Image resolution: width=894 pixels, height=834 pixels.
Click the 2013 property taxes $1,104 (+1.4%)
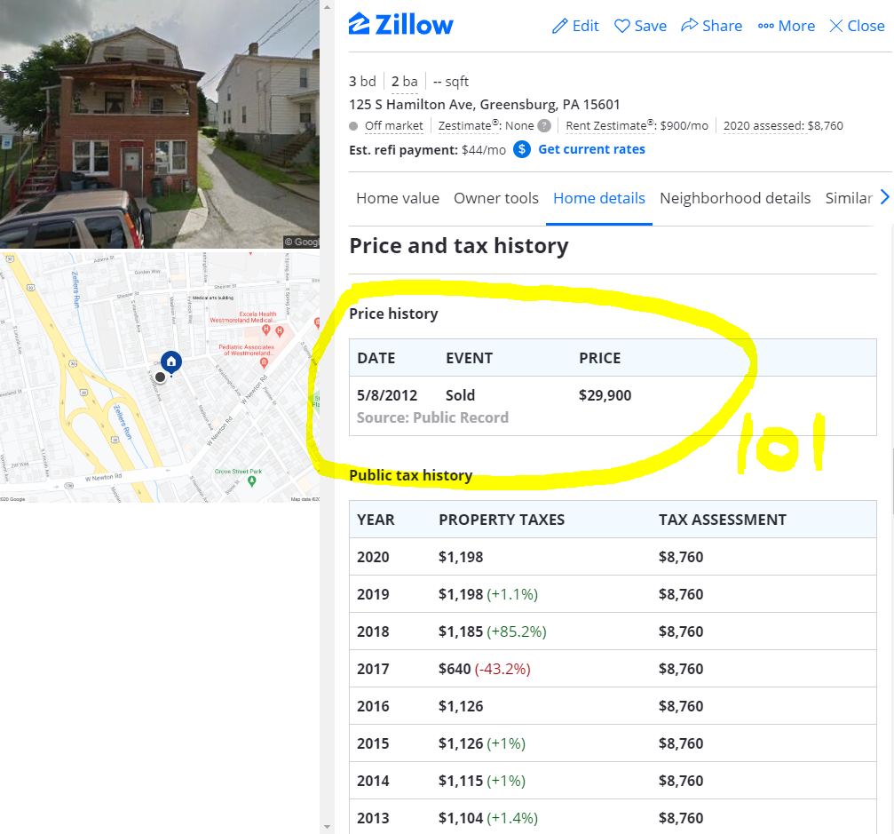point(488,818)
